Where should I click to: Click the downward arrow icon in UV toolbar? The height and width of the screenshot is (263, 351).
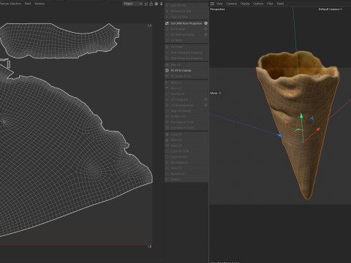point(161,4)
